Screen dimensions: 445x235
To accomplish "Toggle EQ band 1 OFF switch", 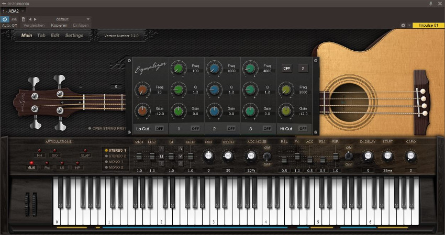I will (x=195, y=129).
